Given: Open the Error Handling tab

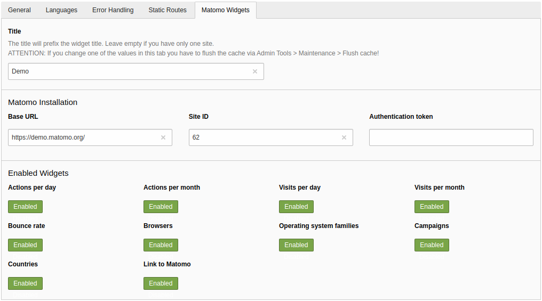Looking at the screenshot, I should click(113, 10).
